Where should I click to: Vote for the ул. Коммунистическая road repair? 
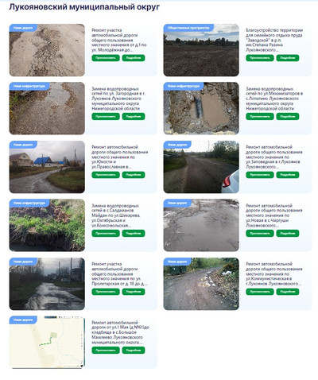260,292
